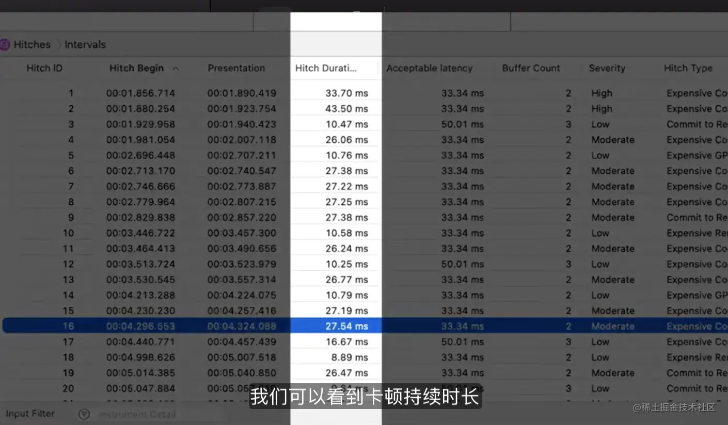This screenshot has width=728, height=425.
Task: Select the 43.50 ms hitch duration cell
Action: point(346,109)
